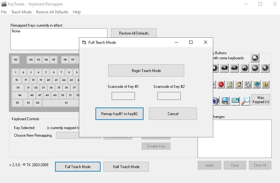Click the Media globe with music note button

point(257,84)
